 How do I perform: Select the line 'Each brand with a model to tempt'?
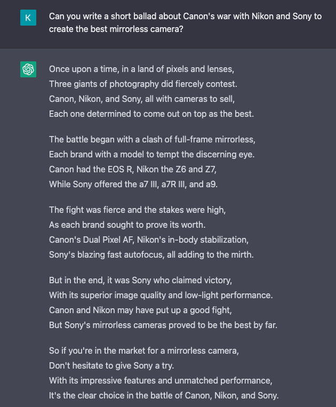point(152,155)
